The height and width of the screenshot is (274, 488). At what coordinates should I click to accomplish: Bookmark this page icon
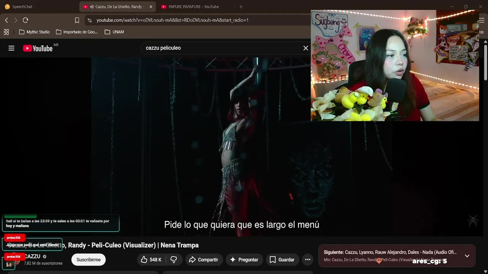pyautogui.click(x=77, y=20)
